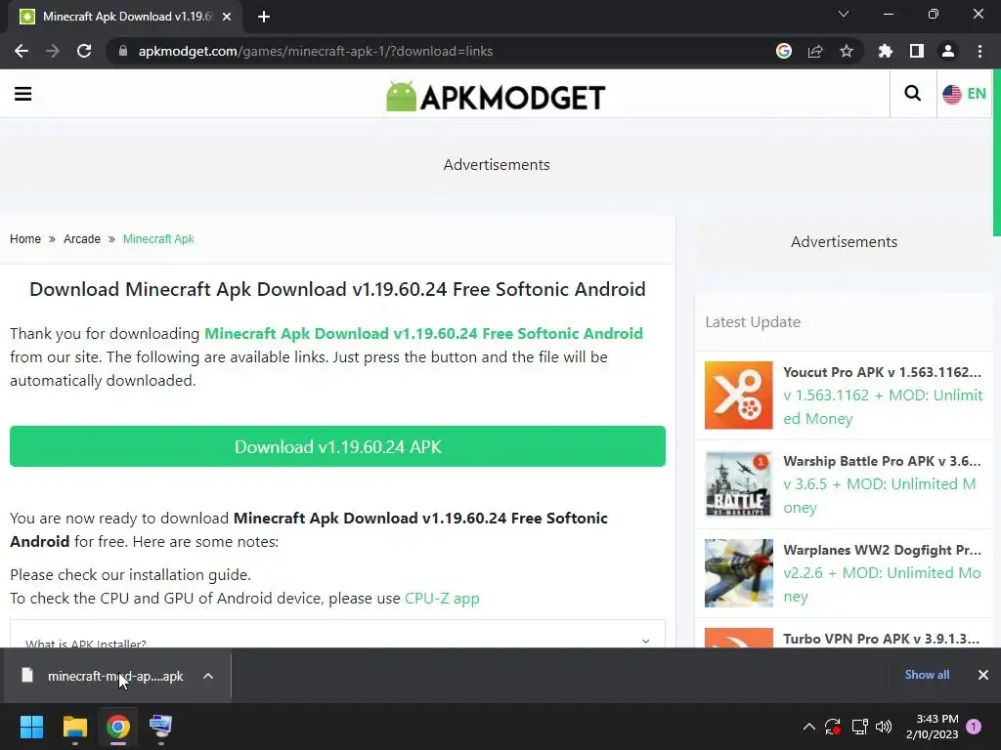Open a new tab with the plus icon
The width and height of the screenshot is (1001, 750).
264,17
